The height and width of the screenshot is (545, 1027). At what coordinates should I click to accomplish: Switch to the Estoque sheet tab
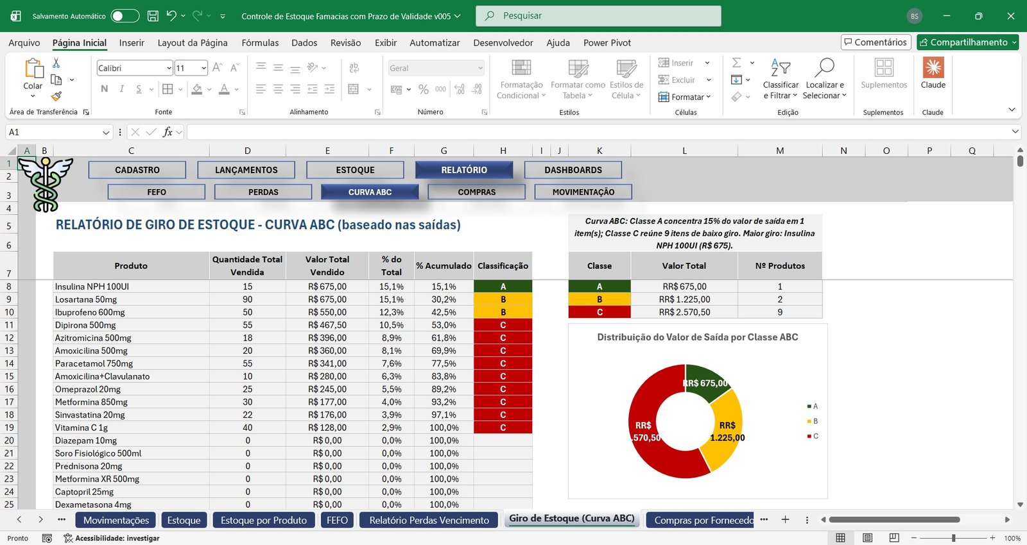pos(184,520)
